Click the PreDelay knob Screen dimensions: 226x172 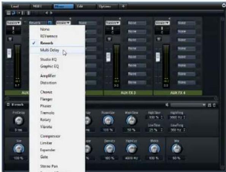tap(19, 121)
